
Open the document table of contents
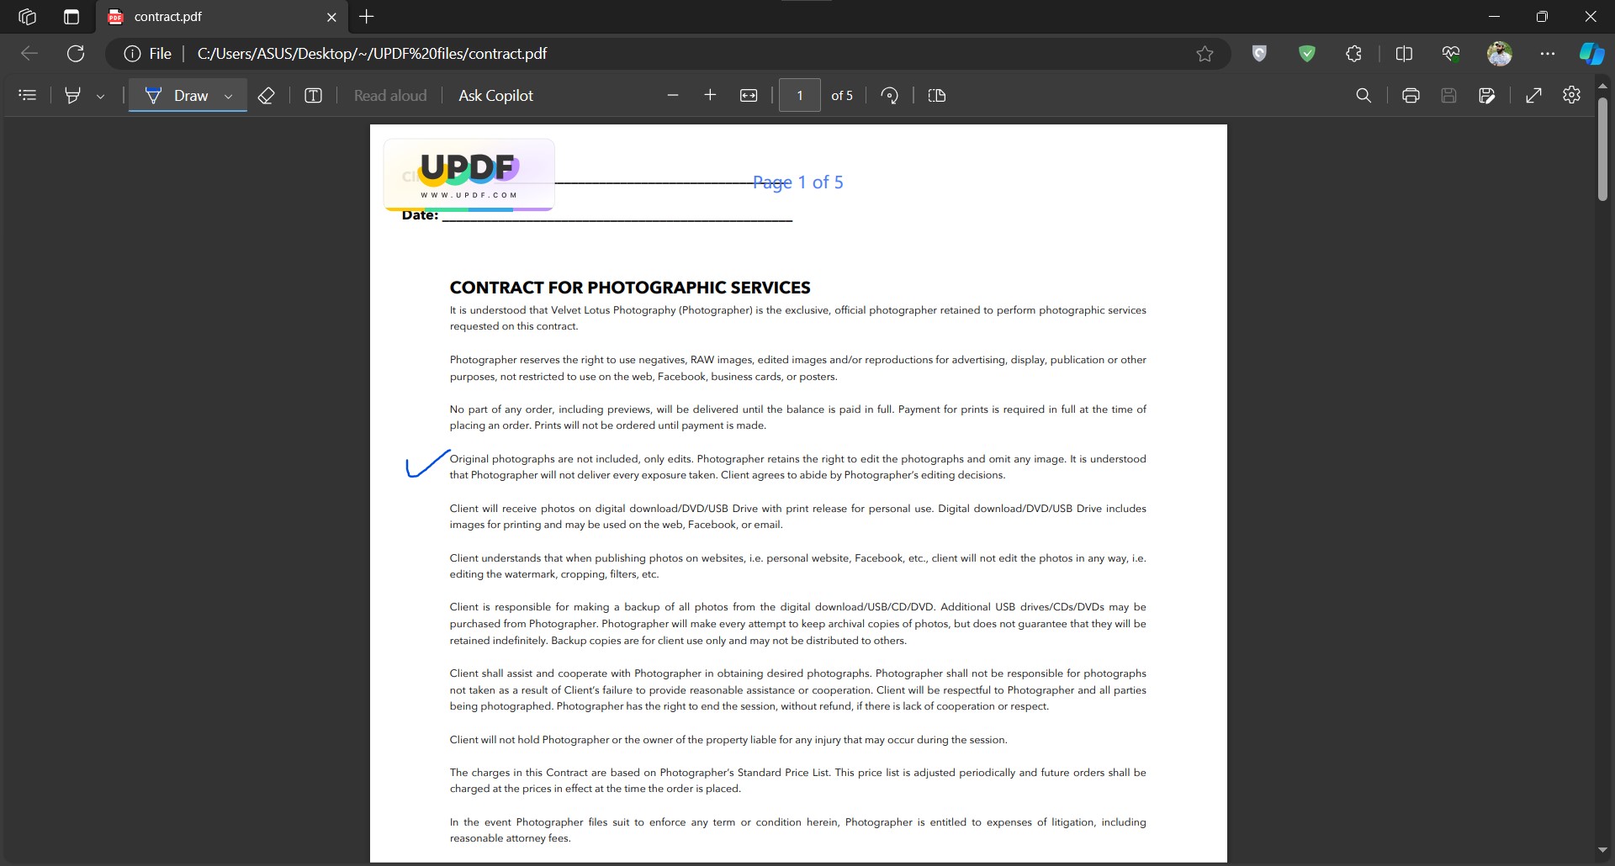(28, 95)
